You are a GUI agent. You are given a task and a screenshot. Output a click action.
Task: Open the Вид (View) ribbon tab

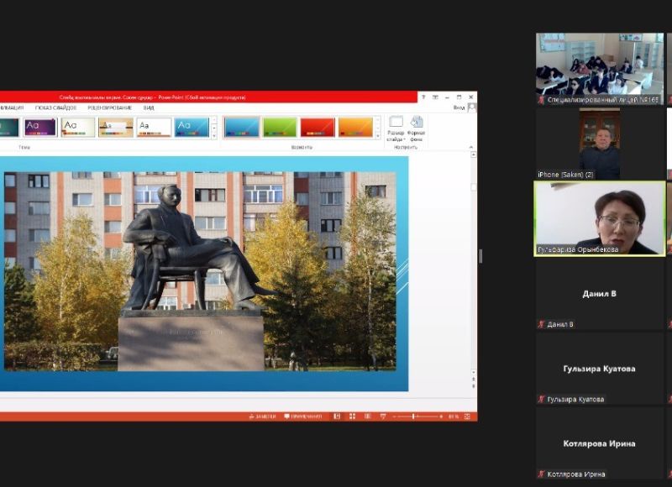149,107
